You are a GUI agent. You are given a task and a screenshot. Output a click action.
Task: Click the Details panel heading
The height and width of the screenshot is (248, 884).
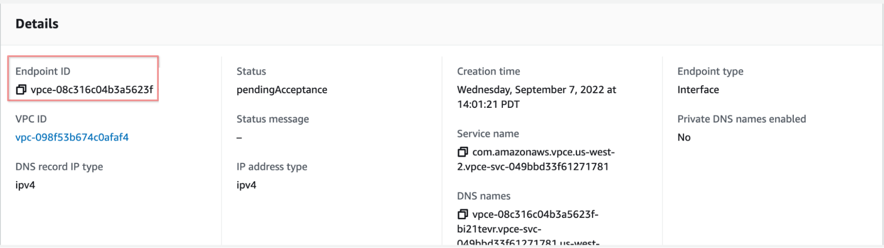pyautogui.click(x=37, y=24)
